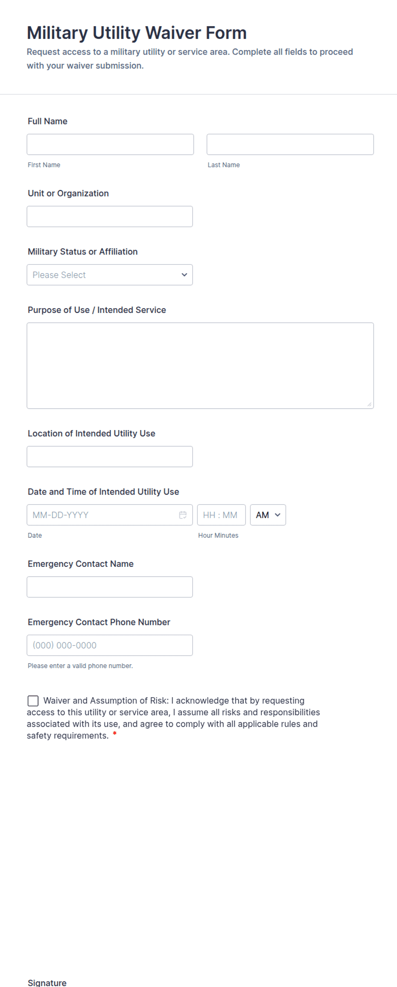
Task: Open the AM time period dropdown
Action: 267,515
